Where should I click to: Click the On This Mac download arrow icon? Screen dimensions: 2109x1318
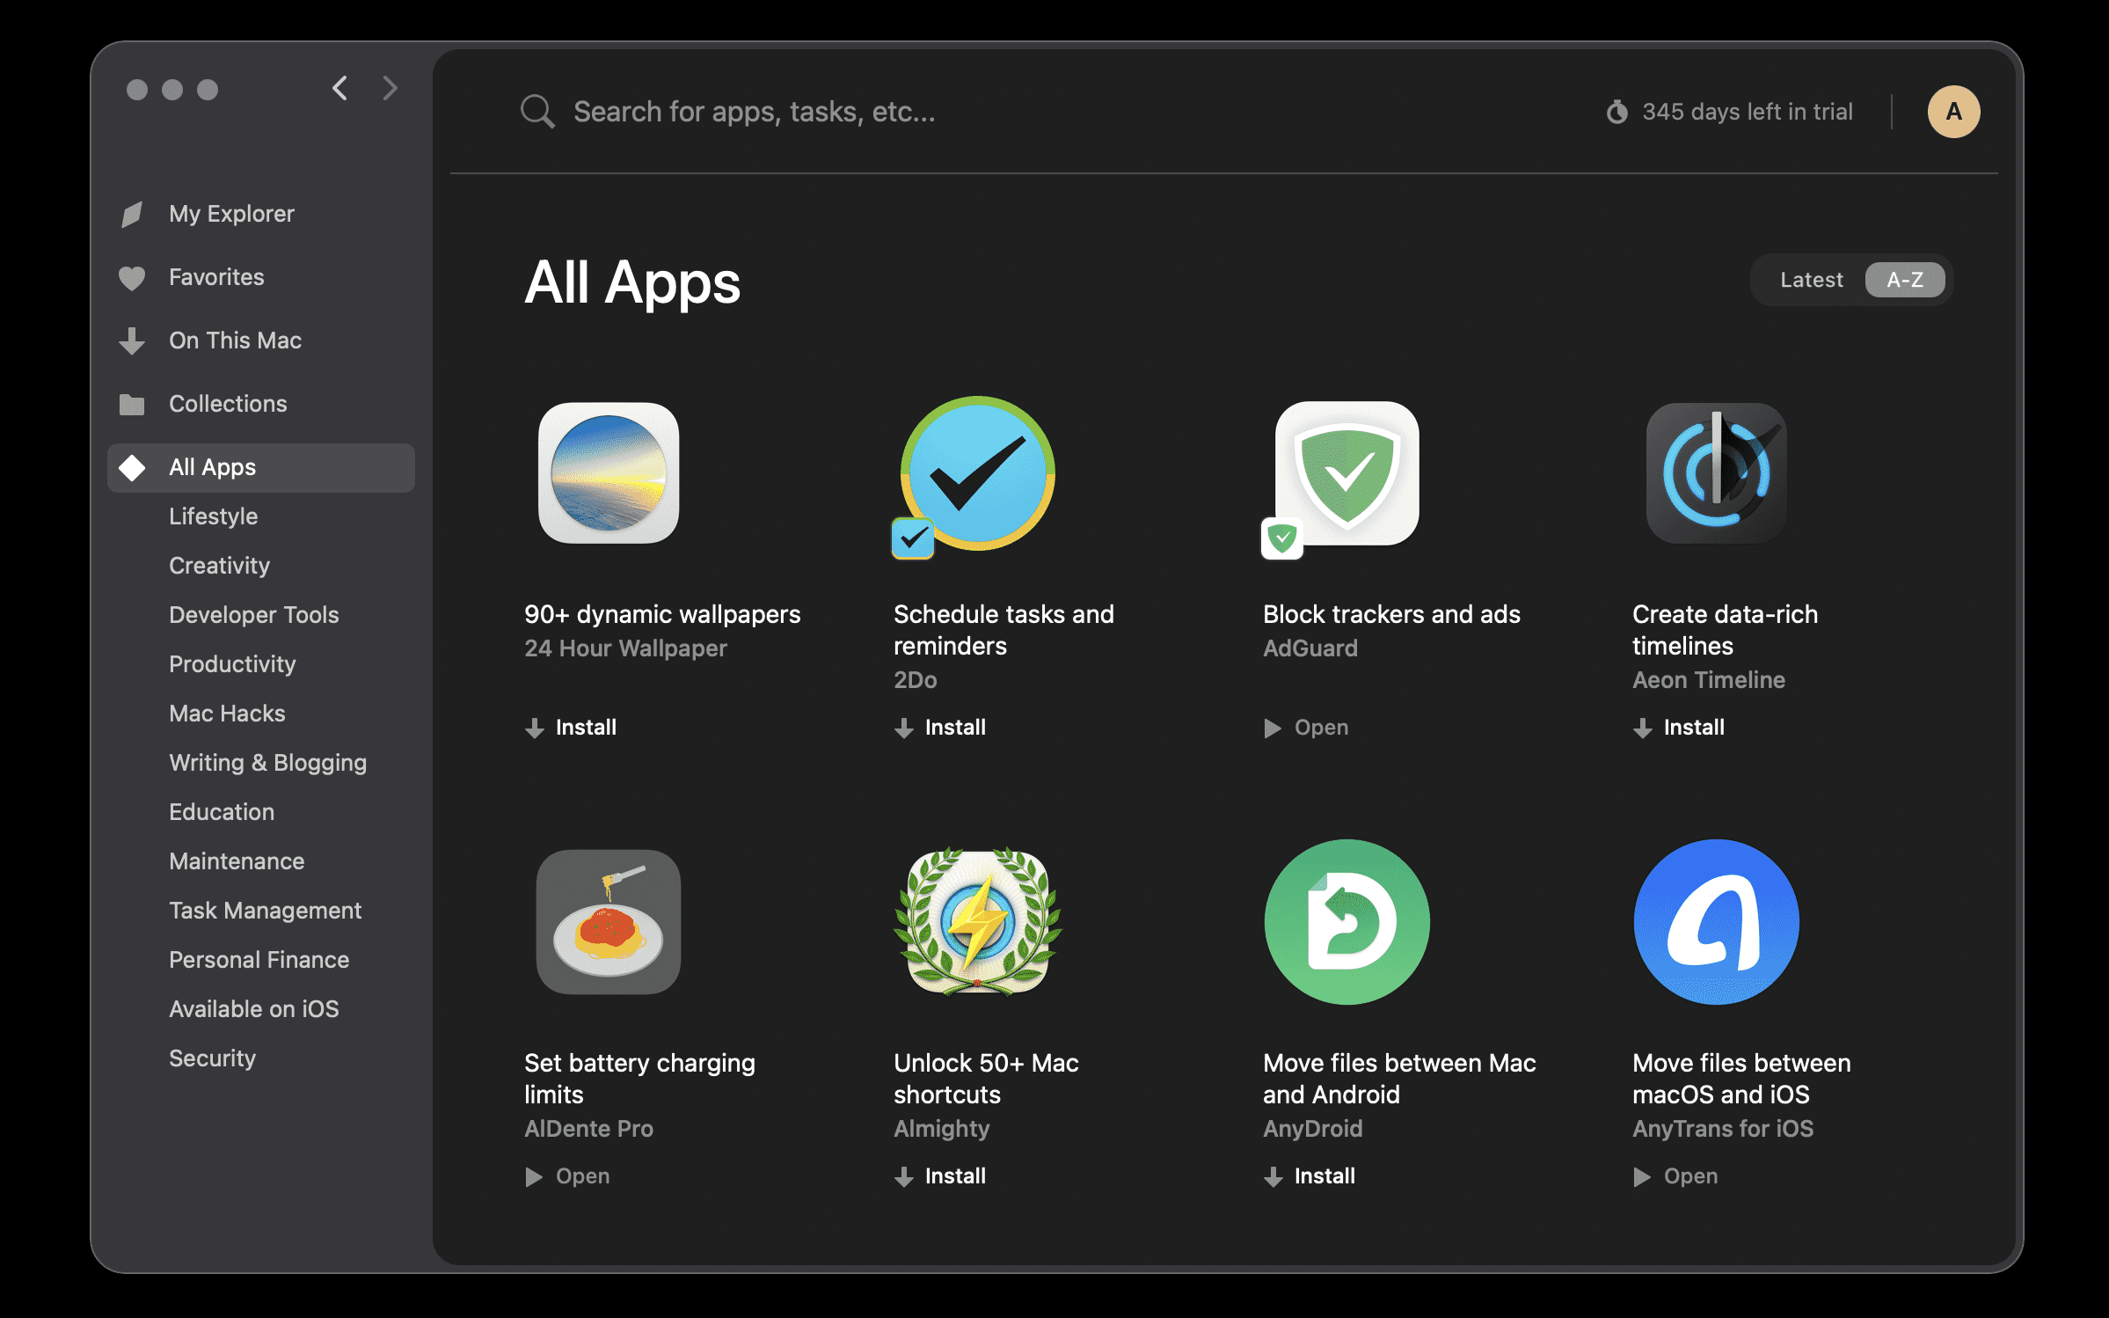132,340
